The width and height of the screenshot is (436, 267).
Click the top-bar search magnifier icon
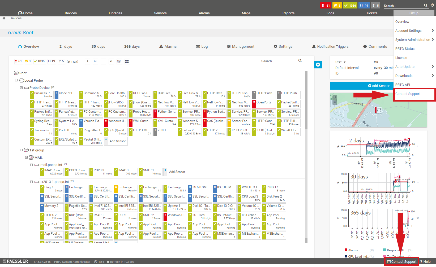[x=426, y=5]
